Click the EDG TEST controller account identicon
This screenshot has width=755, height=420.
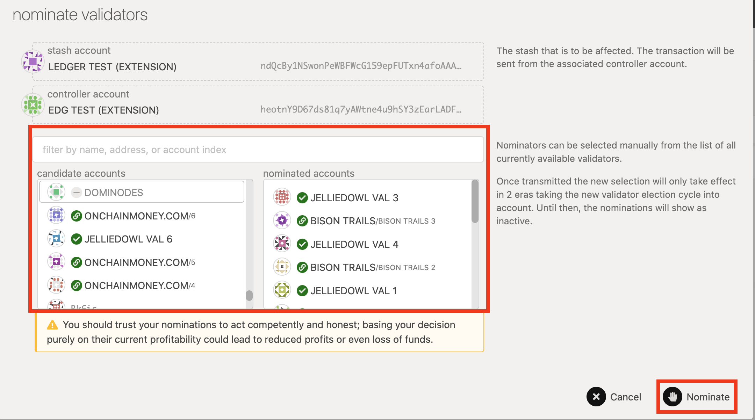[33, 105]
